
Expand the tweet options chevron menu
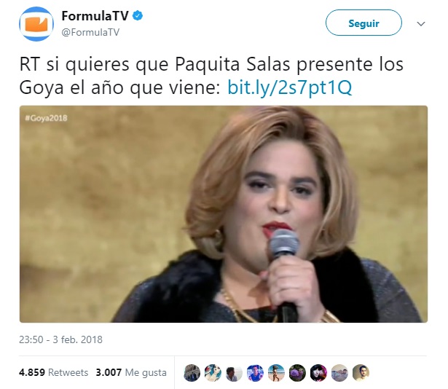[421, 24]
